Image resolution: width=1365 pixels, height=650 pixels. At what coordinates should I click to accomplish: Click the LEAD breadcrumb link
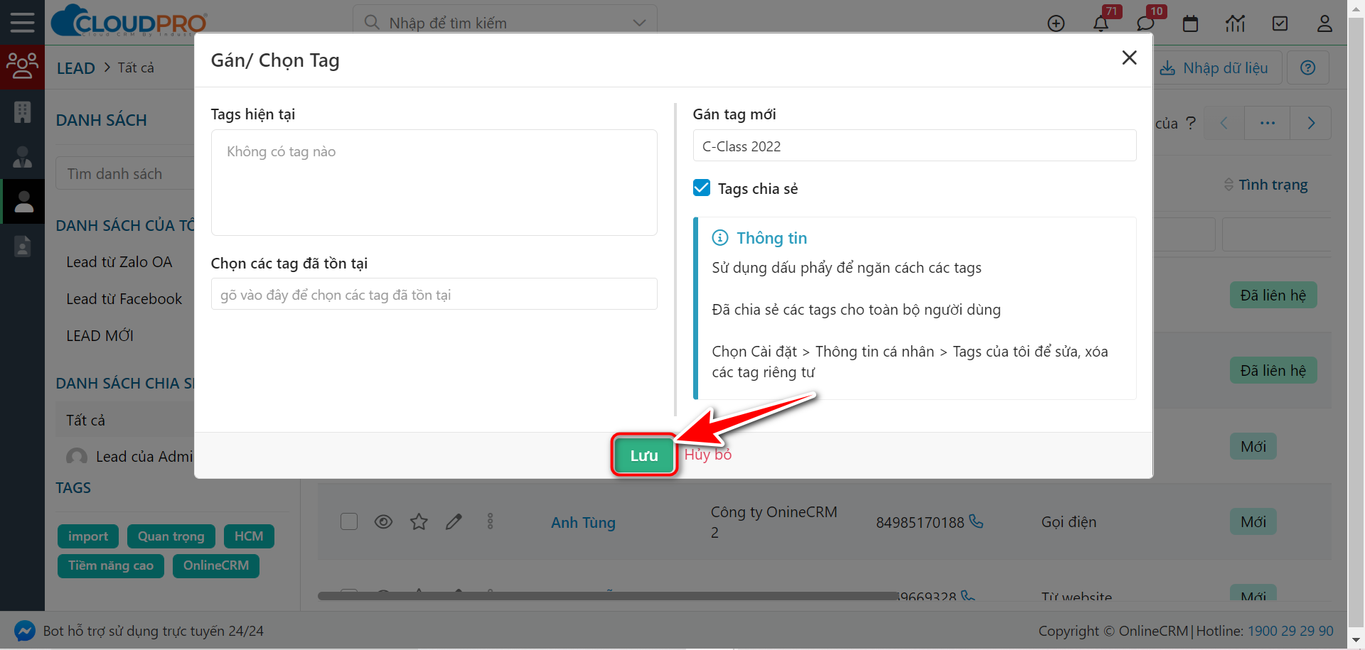[x=76, y=68]
